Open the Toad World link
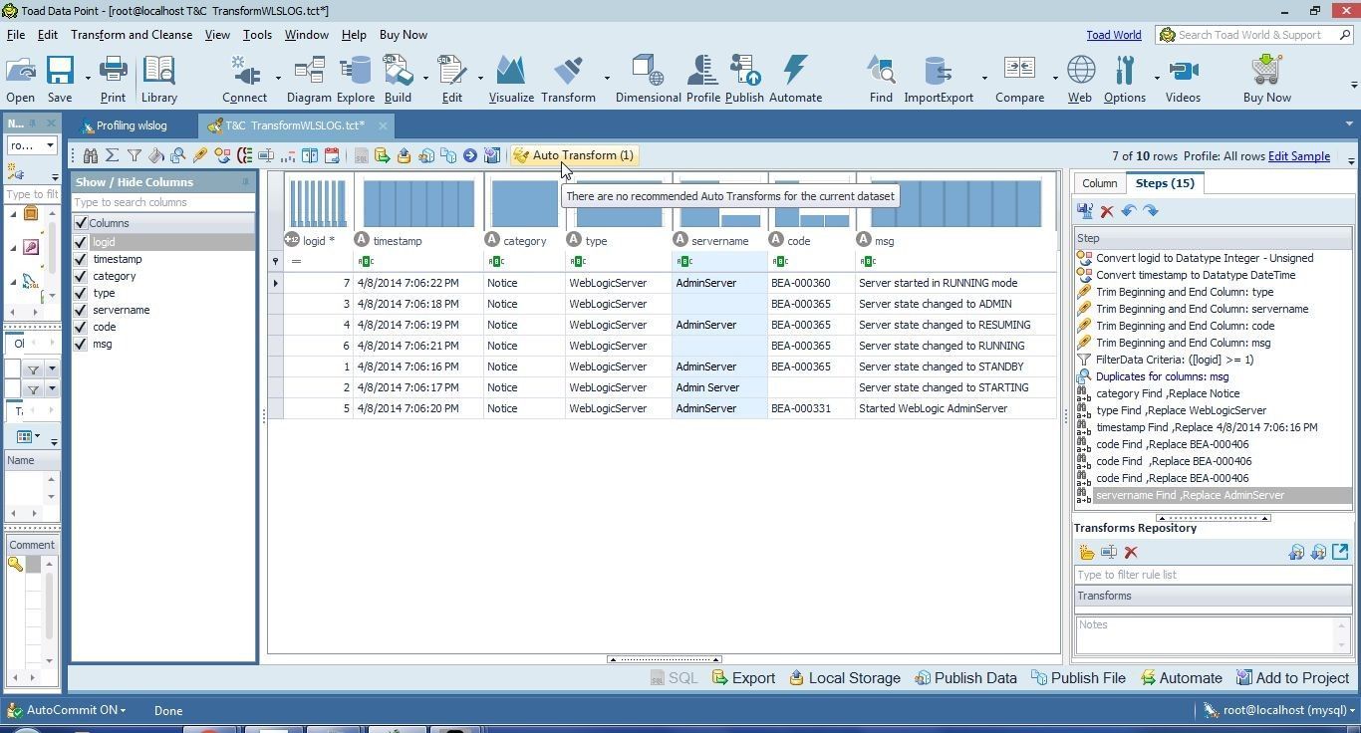1361x733 pixels. (1114, 35)
